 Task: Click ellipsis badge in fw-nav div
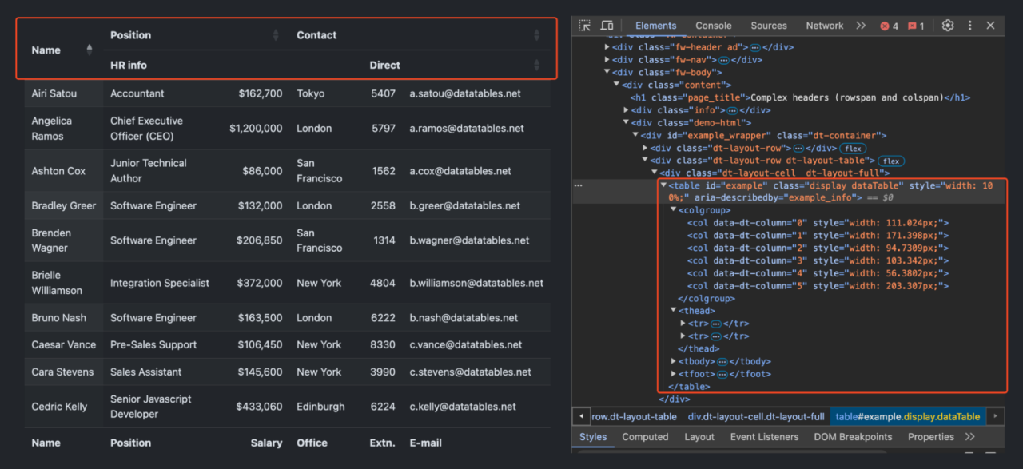tap(724, 60)
